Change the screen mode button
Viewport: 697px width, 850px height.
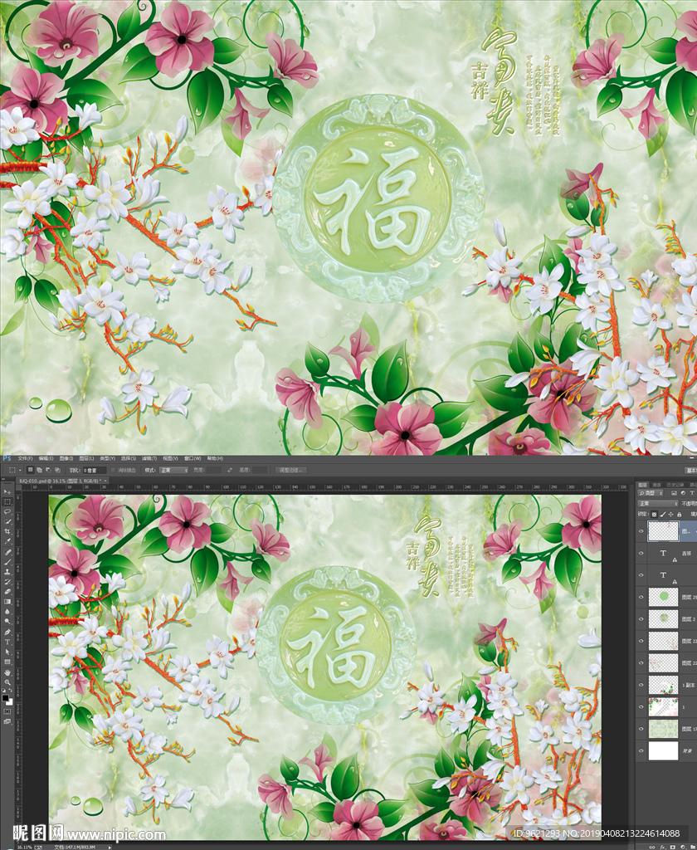tap(7, 721)
